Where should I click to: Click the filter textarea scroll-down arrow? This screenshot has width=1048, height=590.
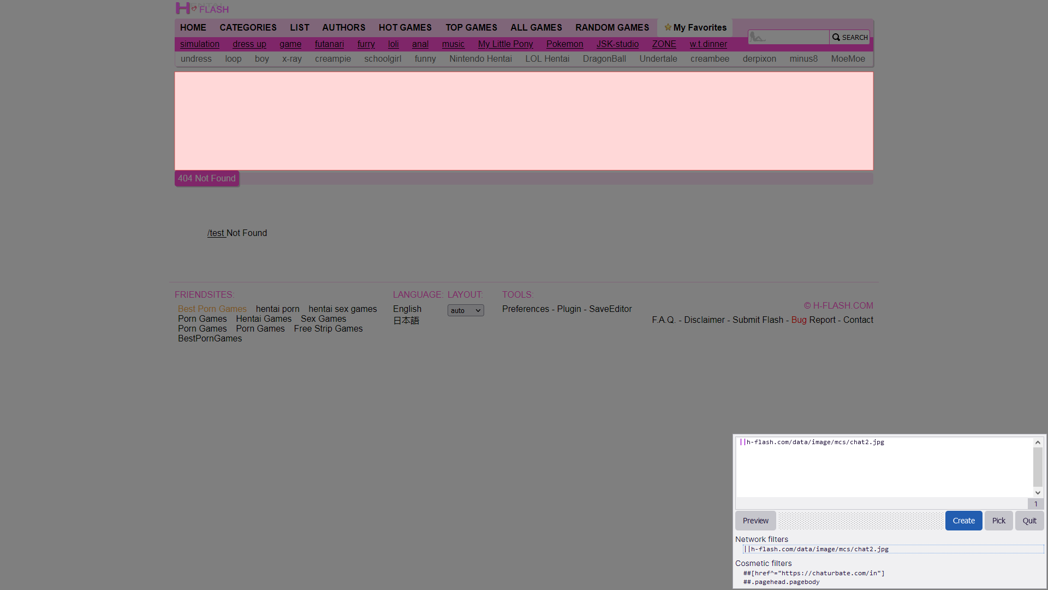point(1038,492)
